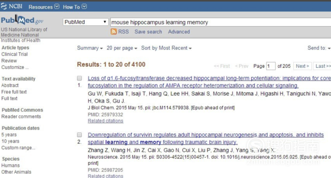331x178 pixels.
Task: Check the checkbox for result 1
Action: (79, 78)
